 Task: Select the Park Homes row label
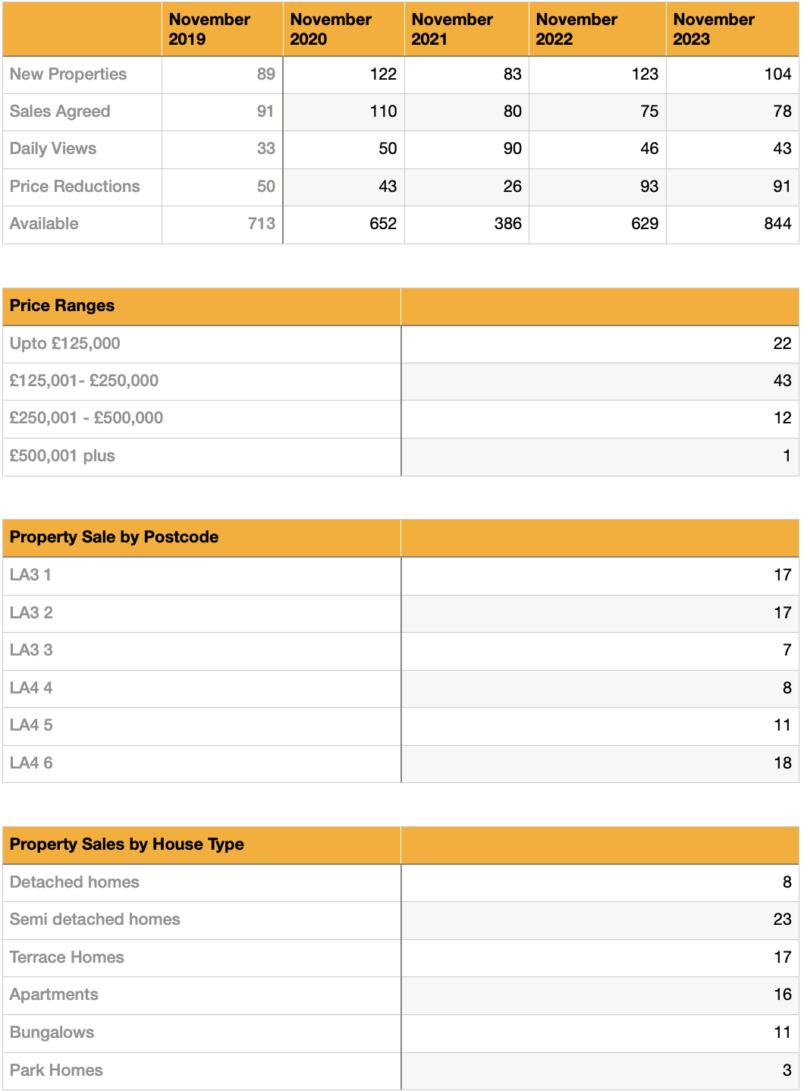click(x=56, y=1071)
